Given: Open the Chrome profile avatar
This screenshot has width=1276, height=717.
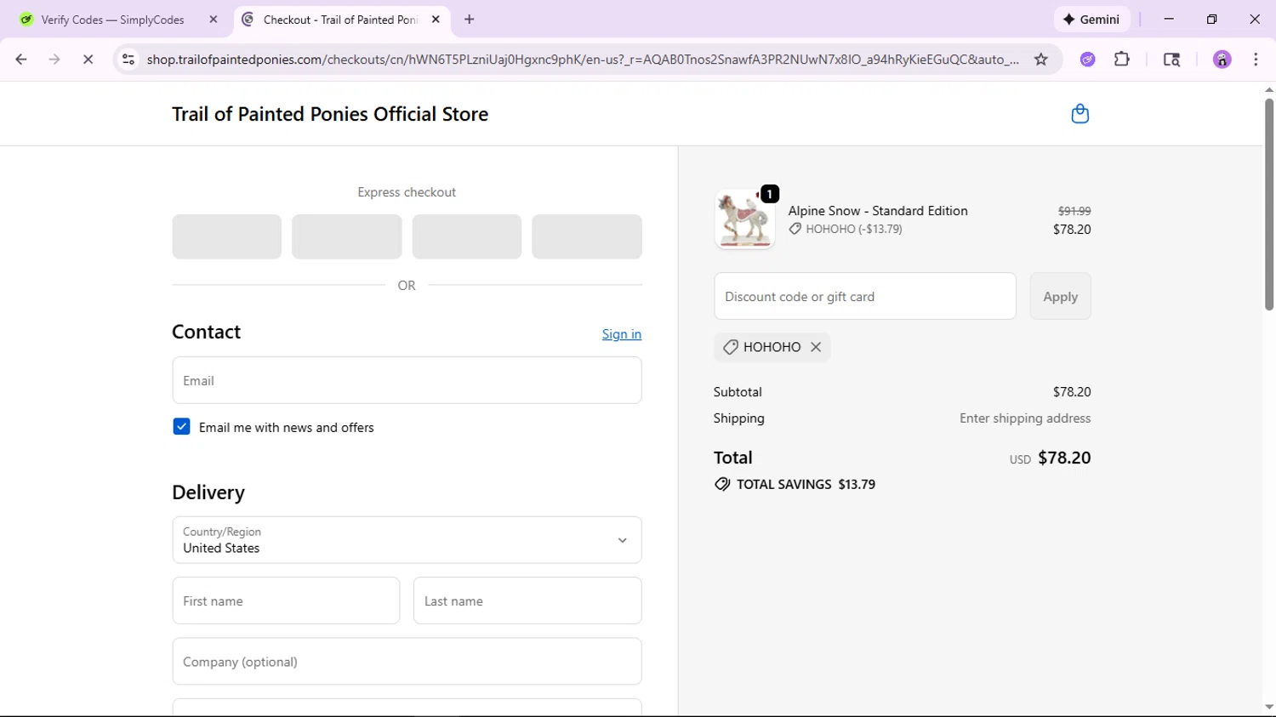Looking at the screenshot, I should [x=1222, y=60].
